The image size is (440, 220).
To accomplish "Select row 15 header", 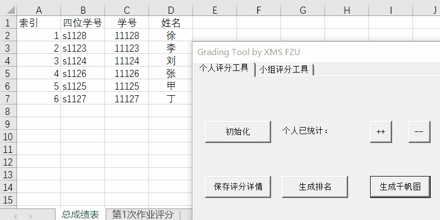I will point(8,200).
